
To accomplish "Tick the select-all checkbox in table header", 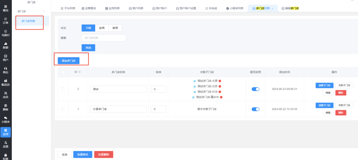I will click(x=63, y=72).
